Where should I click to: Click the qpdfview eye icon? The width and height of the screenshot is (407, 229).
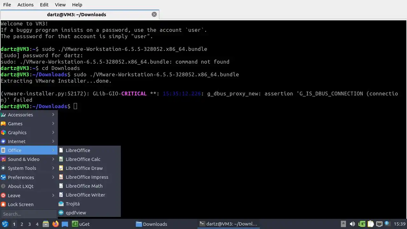point(61,212)
